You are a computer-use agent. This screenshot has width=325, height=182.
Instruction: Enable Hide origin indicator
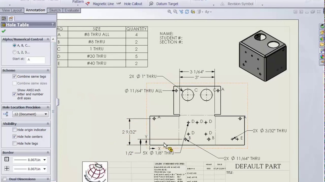click(x=14, y=130)
